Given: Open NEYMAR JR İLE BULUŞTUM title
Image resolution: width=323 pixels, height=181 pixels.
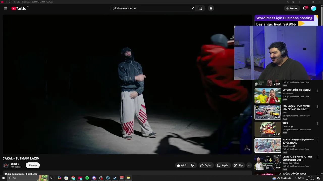Looking at the screenshot, I should [297, 90].
